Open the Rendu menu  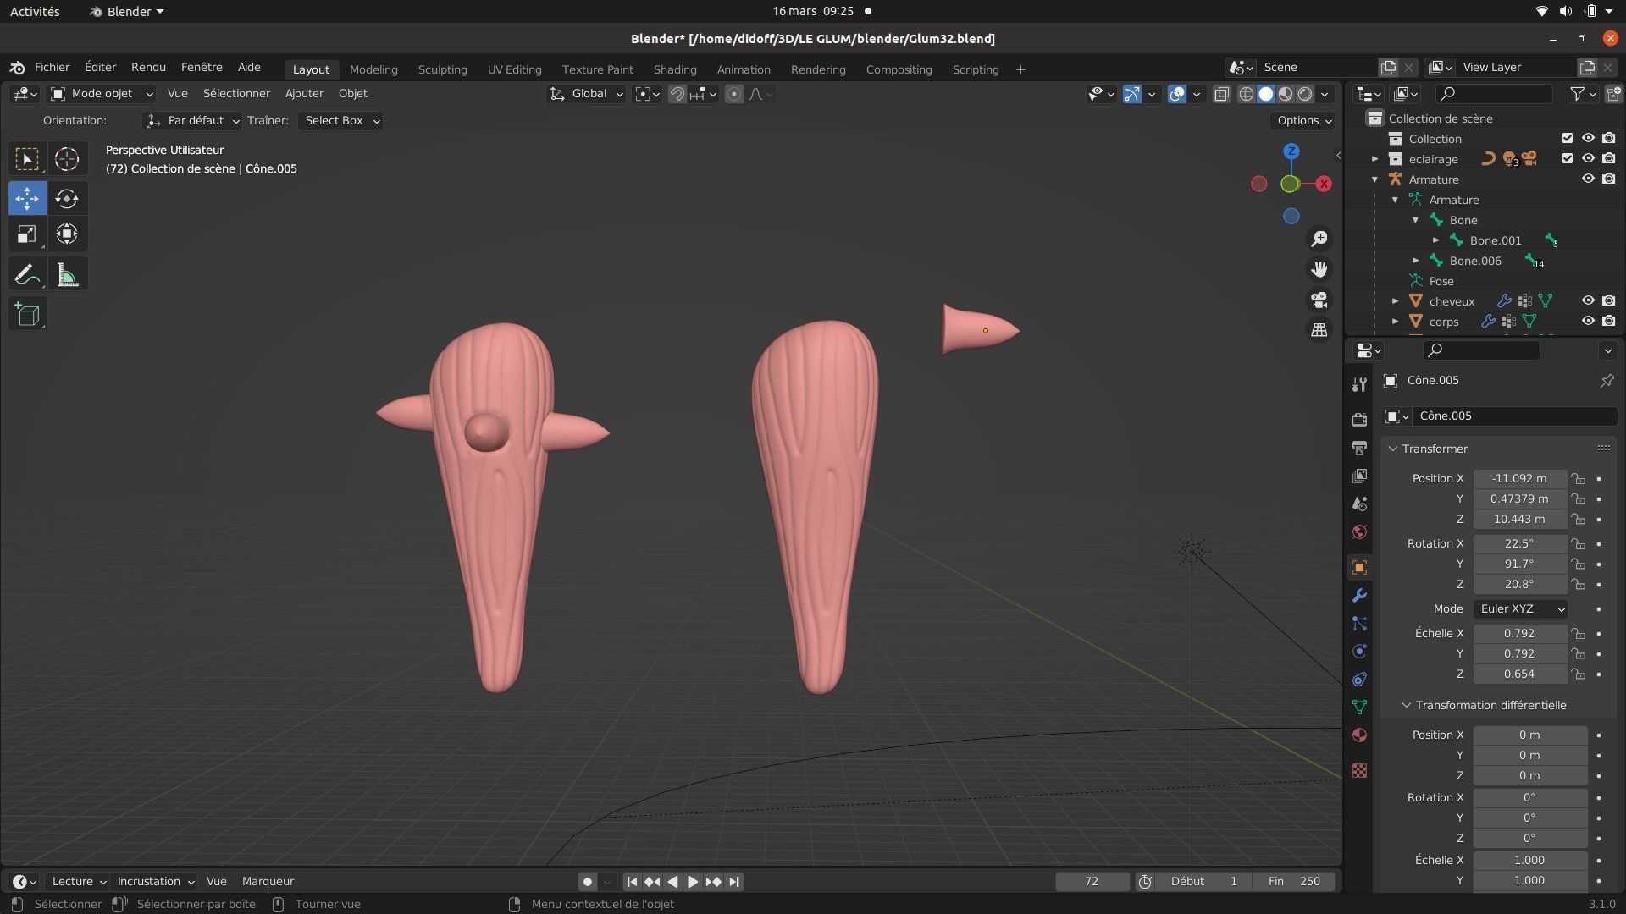[148, 67]
